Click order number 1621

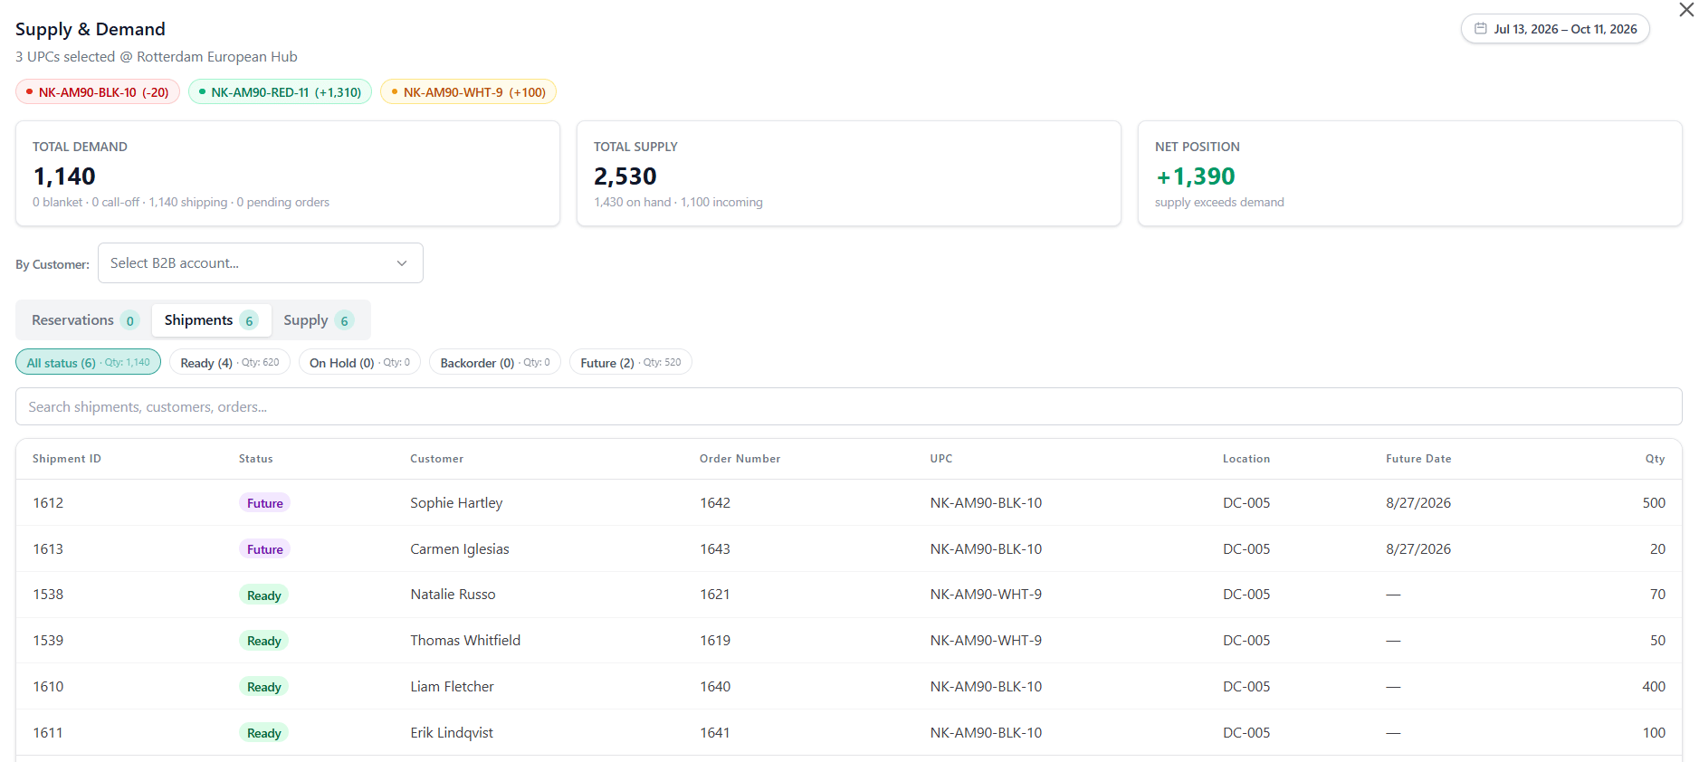tap(715, 595)
